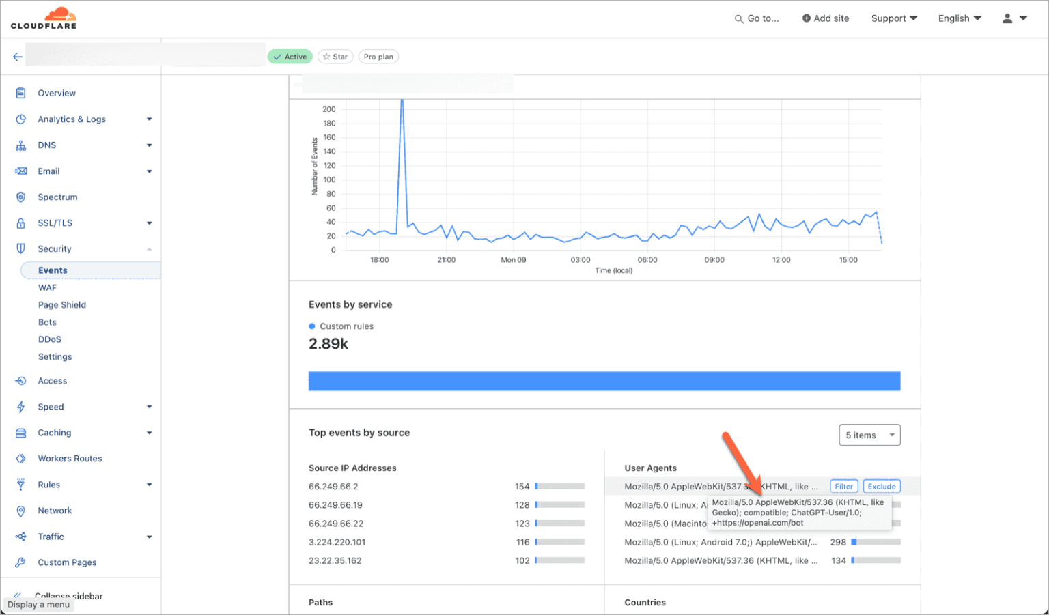Click the Go to... search
1049x615 pixels.
(757, 18)
